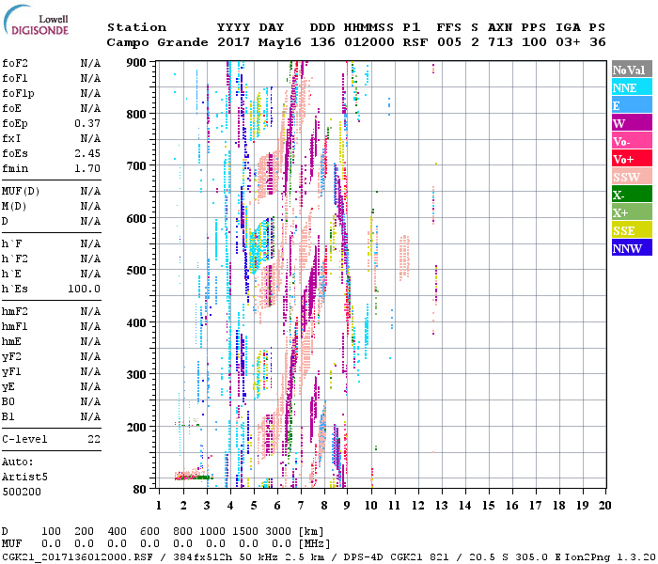Select the Vo+ red legend swatch
Image resolution: width=658 pixels, height=564 pixels.
click(x=632, y=159)
